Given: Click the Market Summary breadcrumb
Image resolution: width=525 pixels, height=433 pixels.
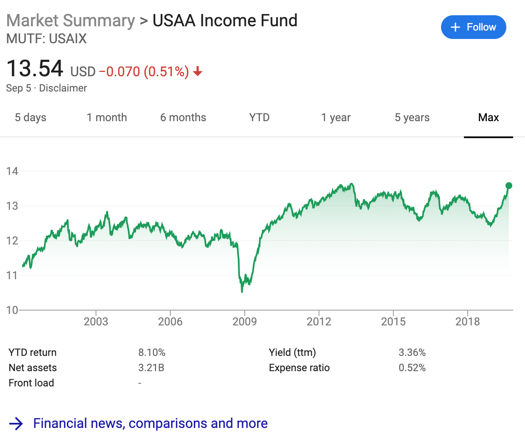Looking at the screenshot, I should pyautogui.click(x=70, y=20).
